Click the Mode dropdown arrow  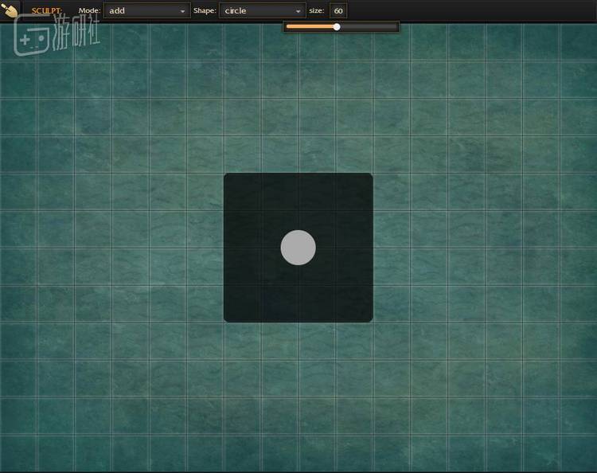pos(183,11)
